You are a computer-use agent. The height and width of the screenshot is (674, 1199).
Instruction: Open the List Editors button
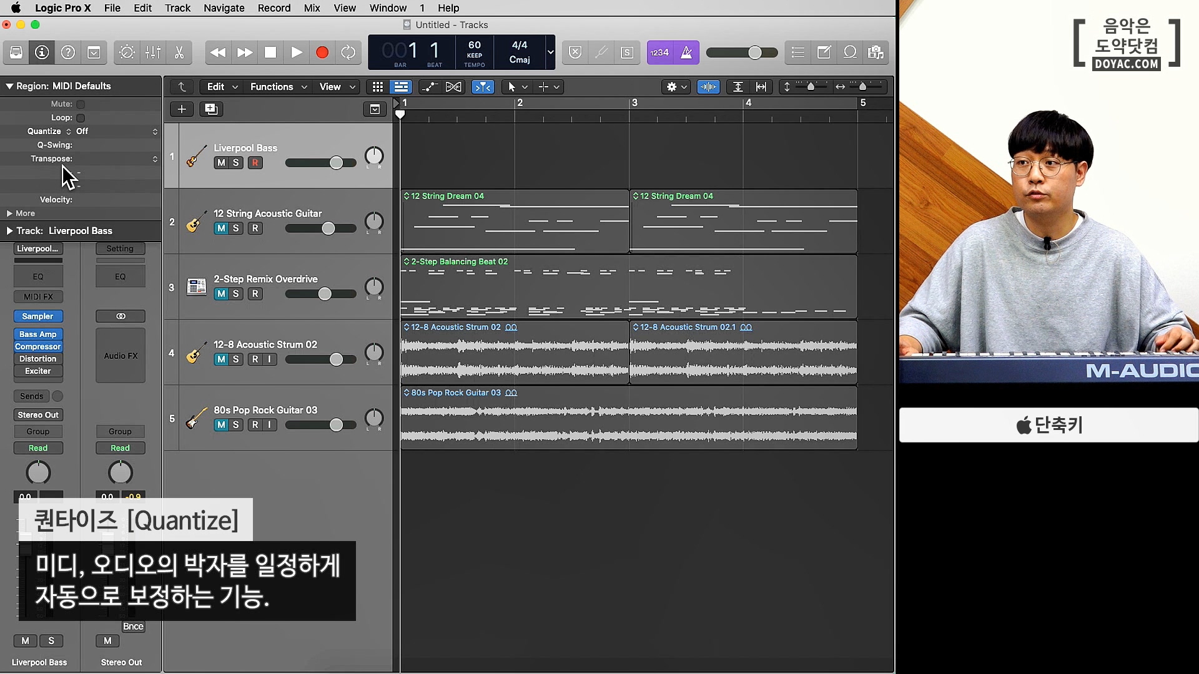click(x=797, y=52)
